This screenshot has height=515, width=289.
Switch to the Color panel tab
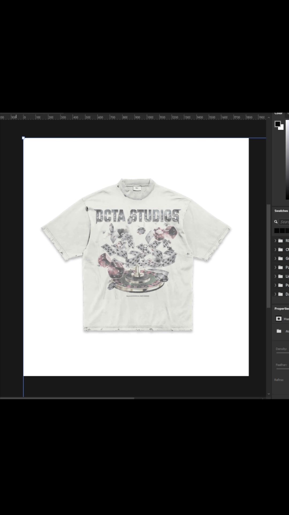click(x=278, y=113)
